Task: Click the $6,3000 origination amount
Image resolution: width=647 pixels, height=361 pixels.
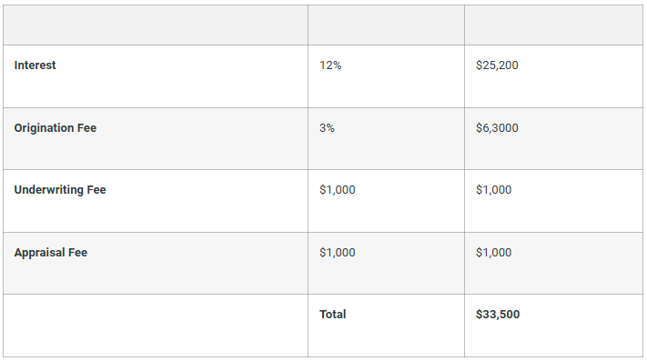Action: [x=497, y=127]
